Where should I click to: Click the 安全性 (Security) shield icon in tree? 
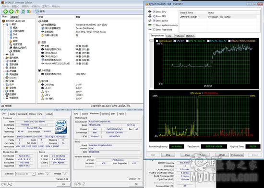(x=7, y=88)
